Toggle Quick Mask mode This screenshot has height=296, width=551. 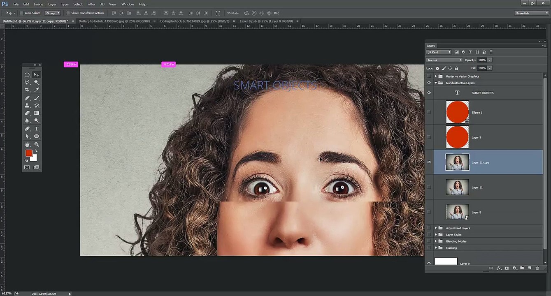point(27,167)
